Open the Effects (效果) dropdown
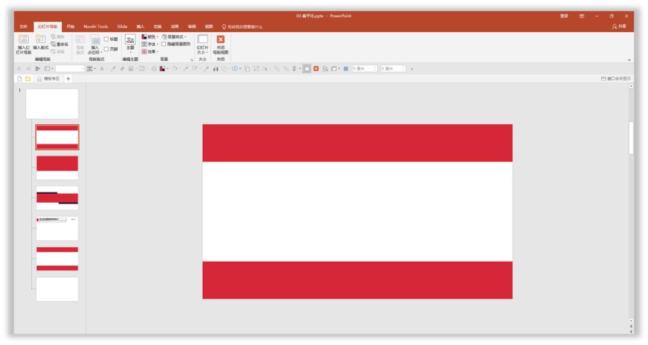Screen dimensions: 648x345 tap(150, 52)
